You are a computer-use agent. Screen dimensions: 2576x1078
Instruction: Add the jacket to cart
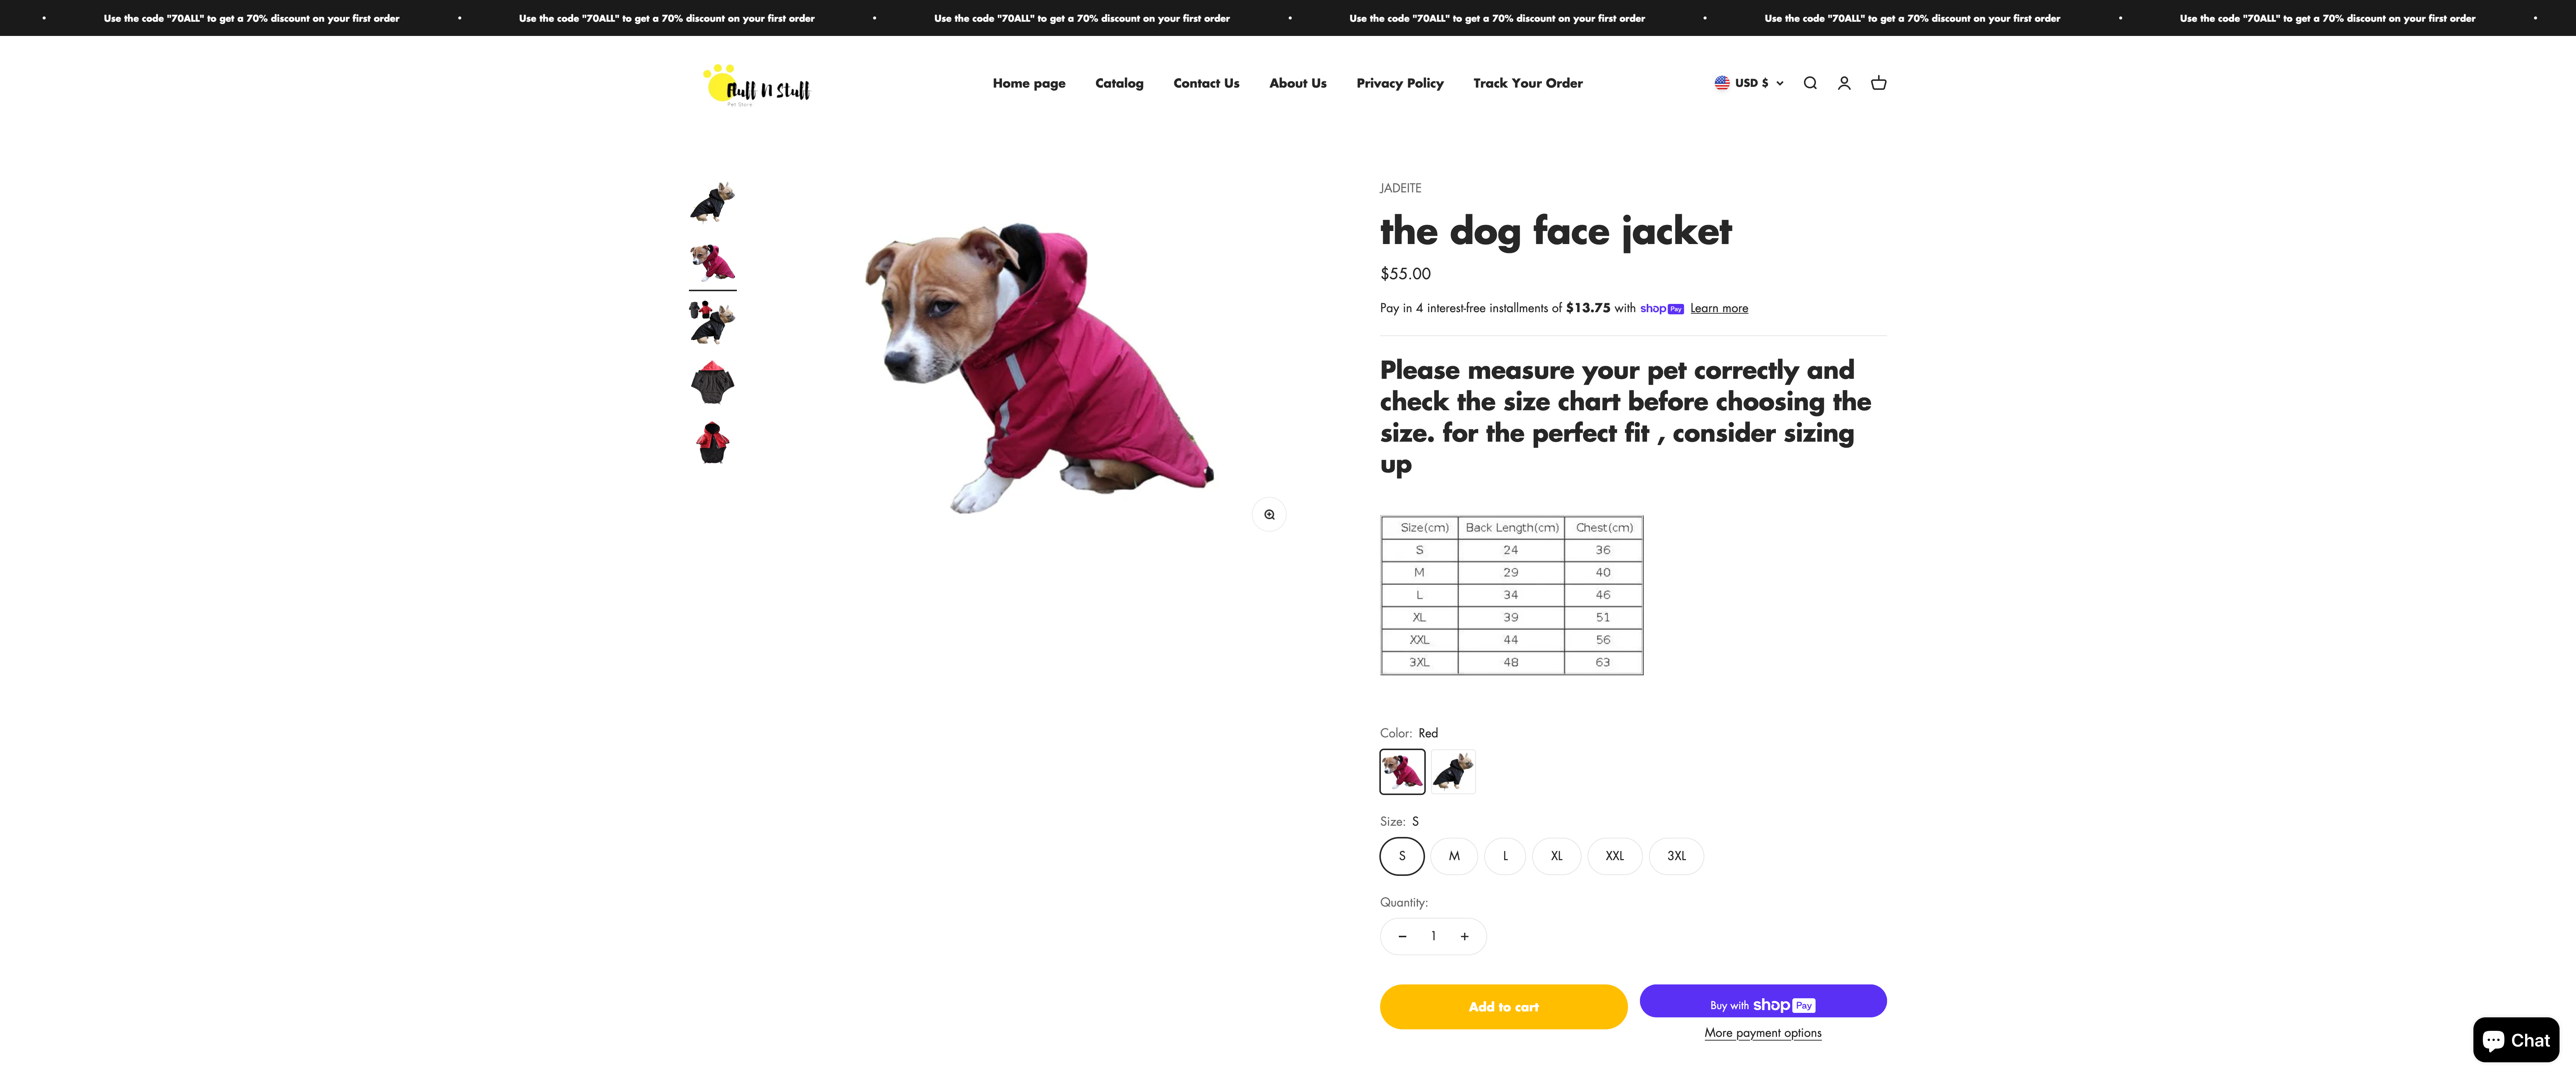click(1503, 1007)
